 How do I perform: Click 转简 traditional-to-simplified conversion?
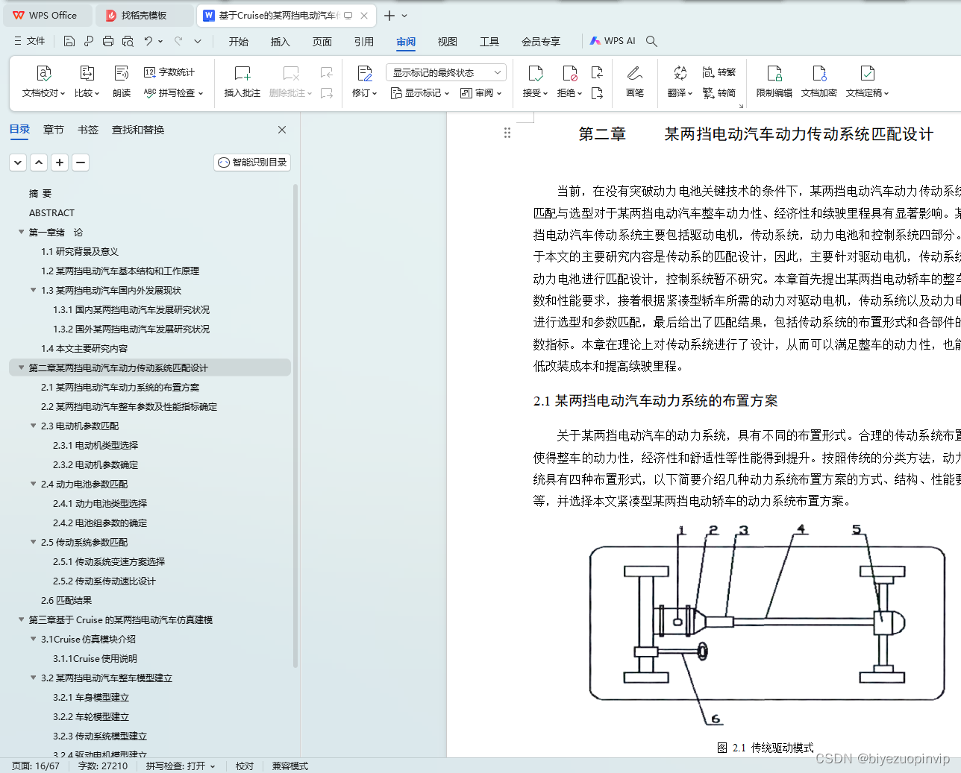pyautogui.click(x=719, y=93)
